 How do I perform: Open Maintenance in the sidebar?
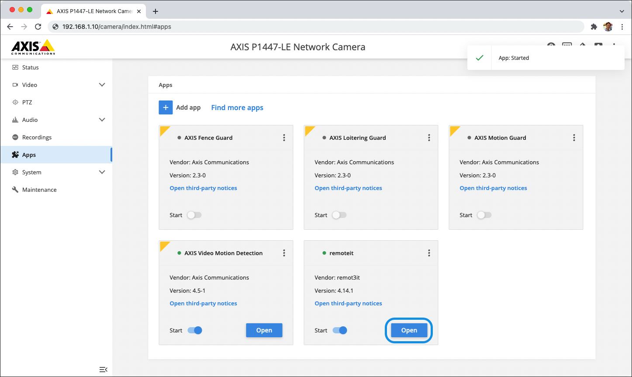[56, 190]
